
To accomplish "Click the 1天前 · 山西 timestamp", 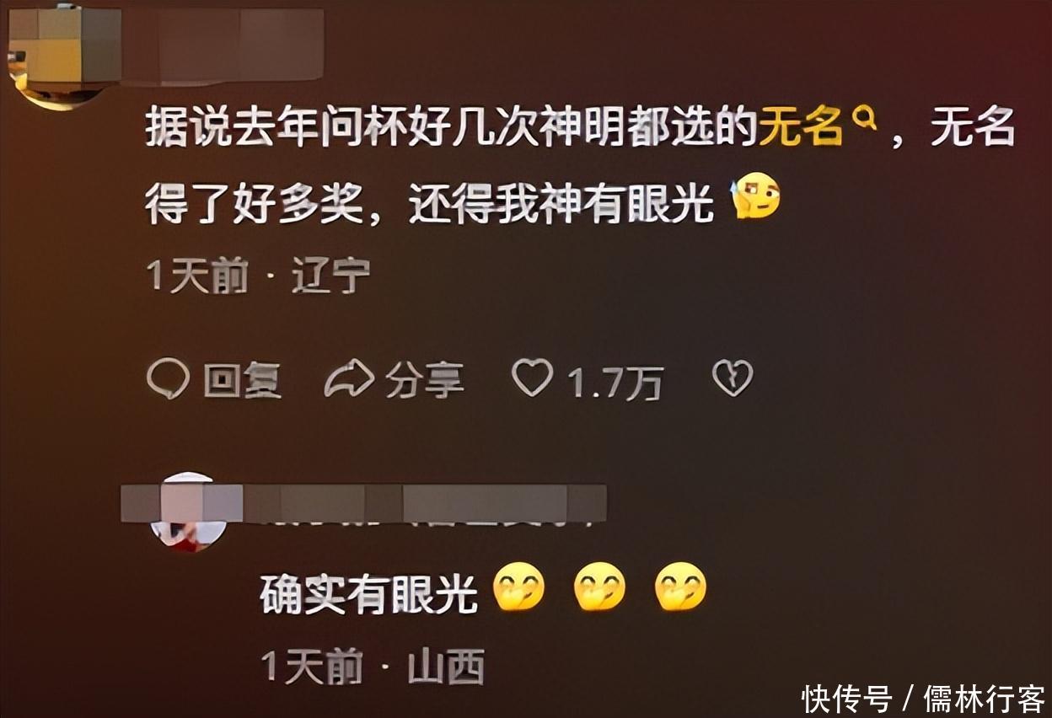I will [x=373, y=667].
